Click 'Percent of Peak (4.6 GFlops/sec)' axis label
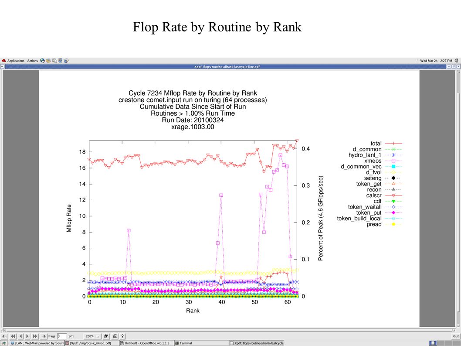This screenshot has height=346, width=461. pyautogui.click(x=320, y=218)
